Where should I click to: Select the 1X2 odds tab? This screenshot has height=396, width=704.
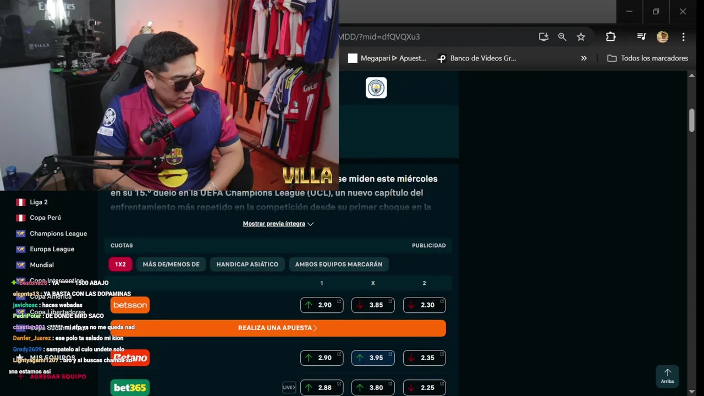click(x=120, y=265)
